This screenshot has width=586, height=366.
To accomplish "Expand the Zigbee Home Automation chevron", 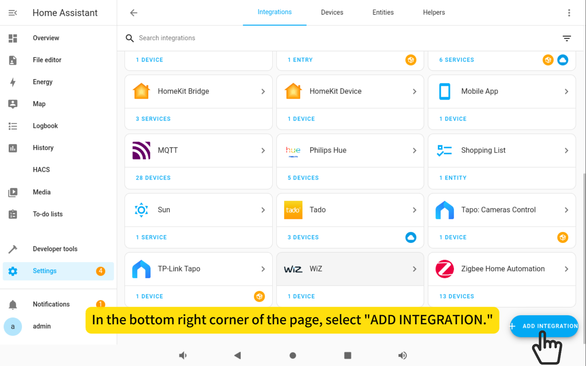I will coord(566,269).
